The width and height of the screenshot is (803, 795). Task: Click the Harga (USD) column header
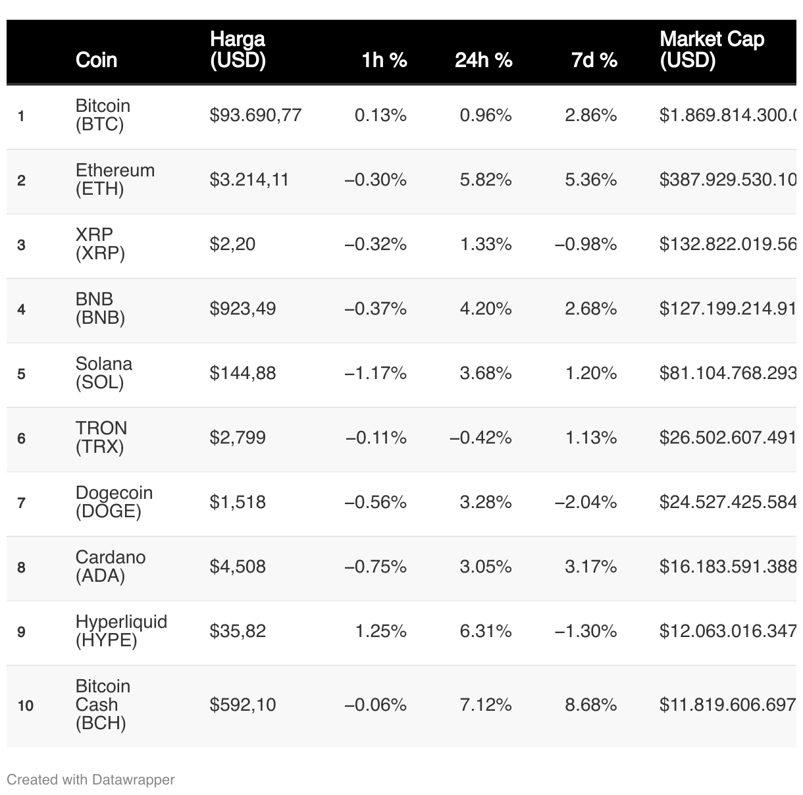(x=238, y=49)
